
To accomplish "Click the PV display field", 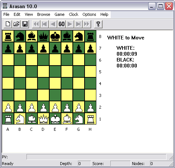I will pyautogui.click(x=96, y=157).
